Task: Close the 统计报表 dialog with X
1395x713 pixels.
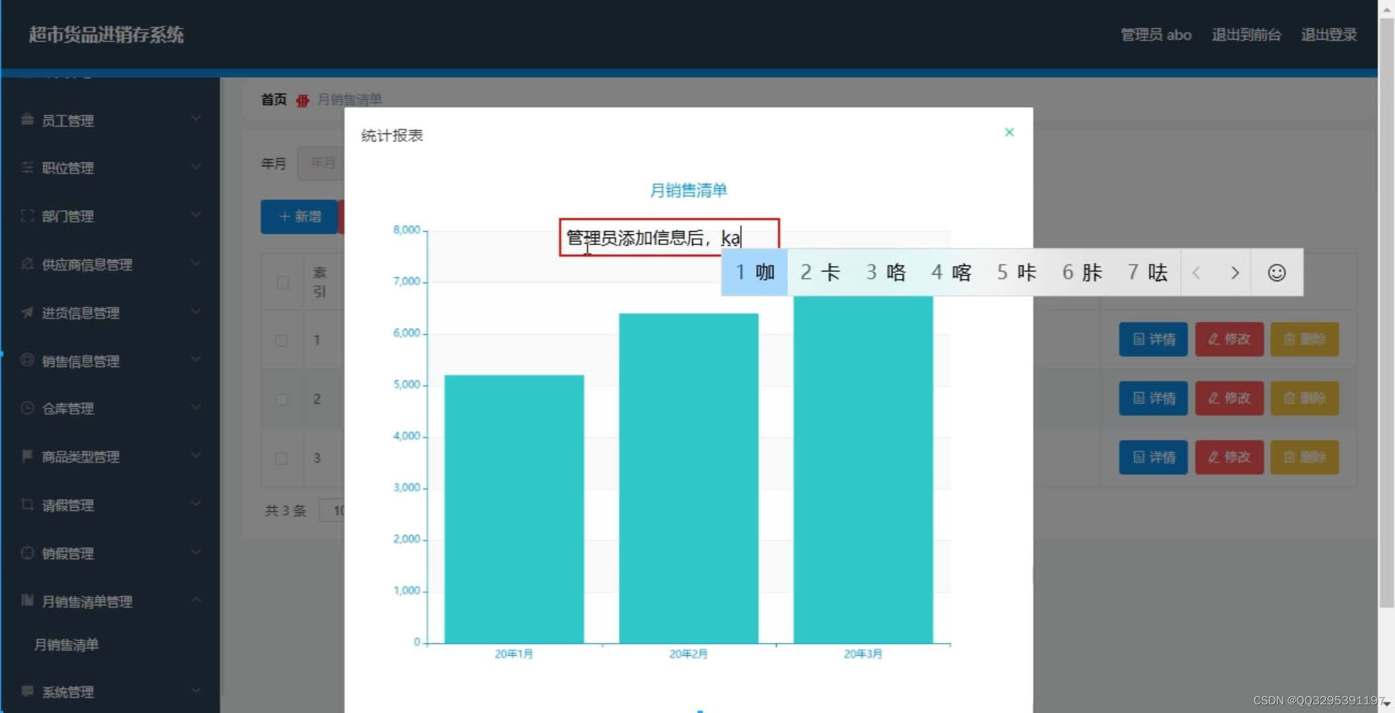Action: (1009, 132)
